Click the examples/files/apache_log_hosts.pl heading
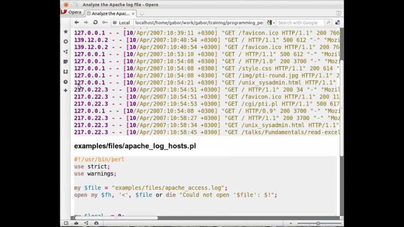Screen dimensions: 404x227 click(135, 146)
